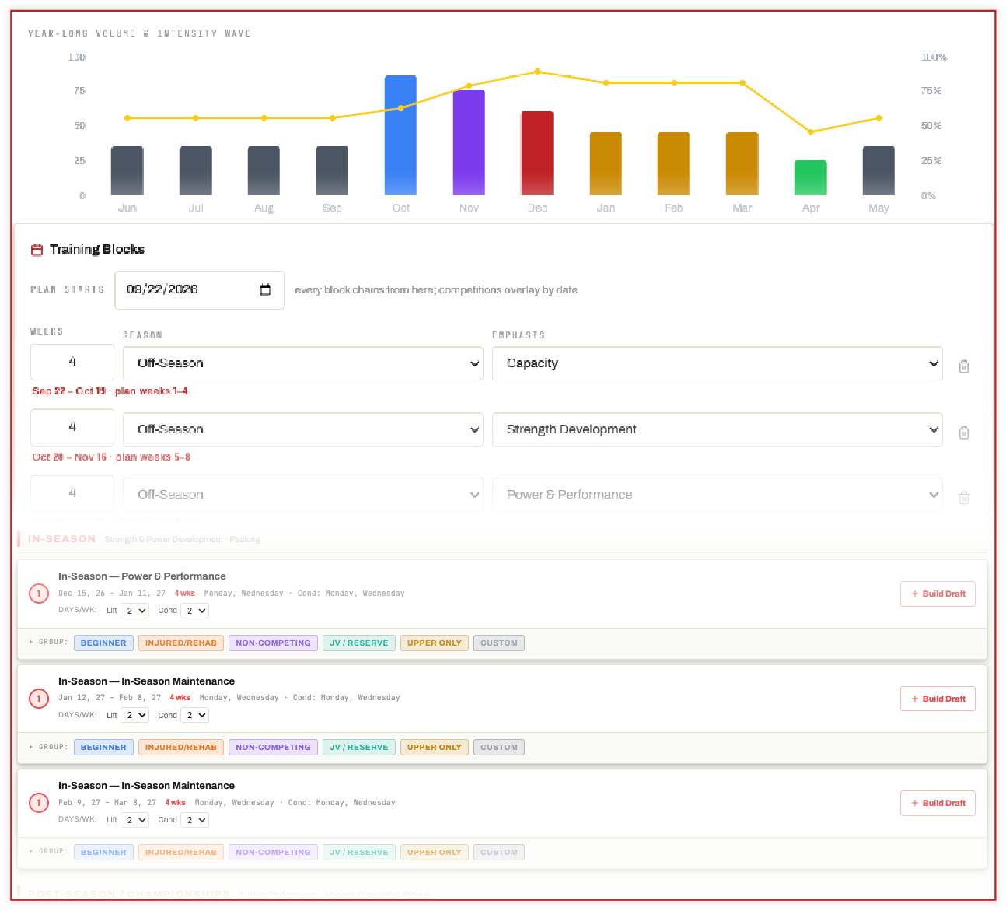The image size is (1006, 911).
Task: Delete the Capacity training block
Action: (x=964, y=366)
